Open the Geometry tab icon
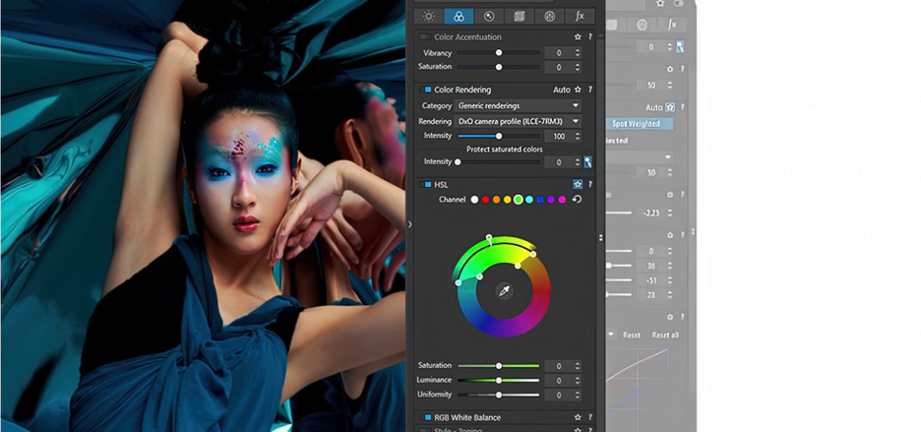This screenshot has height=432, width=921. (x=519, y=16)
